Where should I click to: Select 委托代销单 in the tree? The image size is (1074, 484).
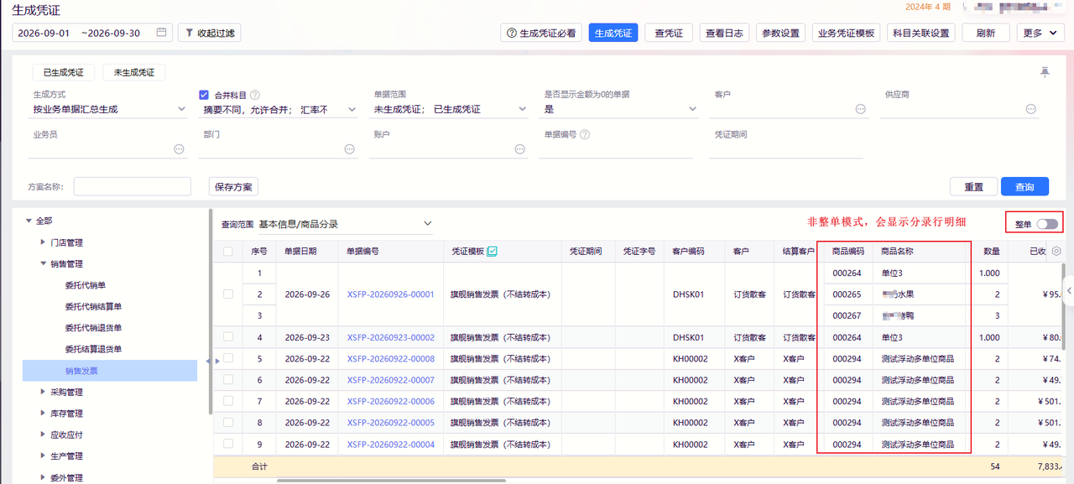87,285
